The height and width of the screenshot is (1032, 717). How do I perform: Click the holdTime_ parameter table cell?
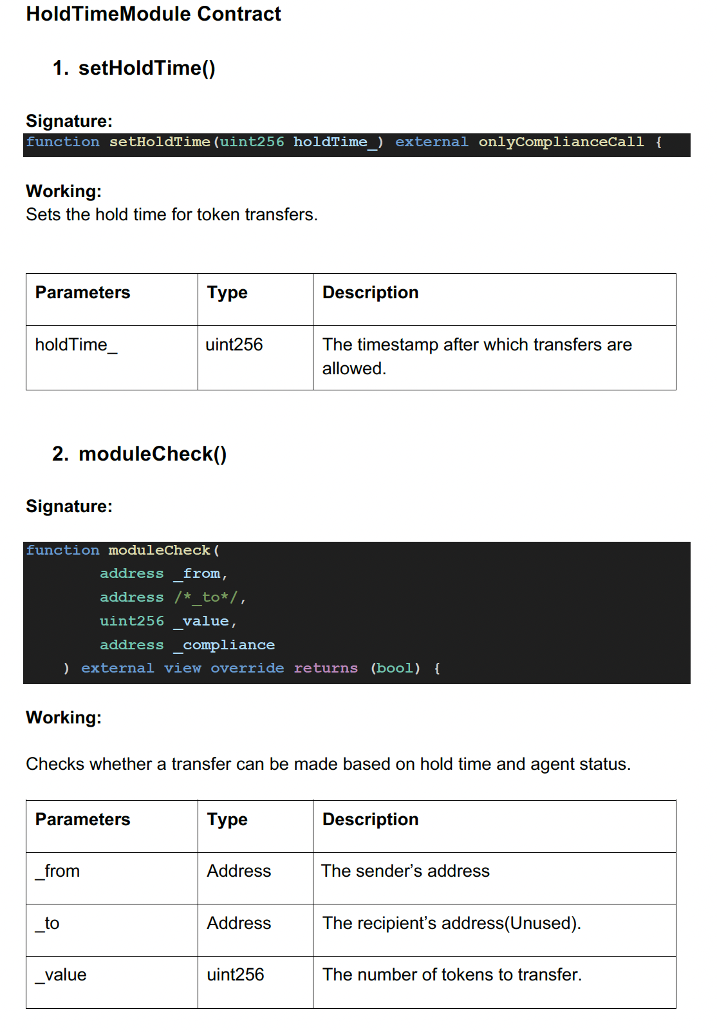76,345
